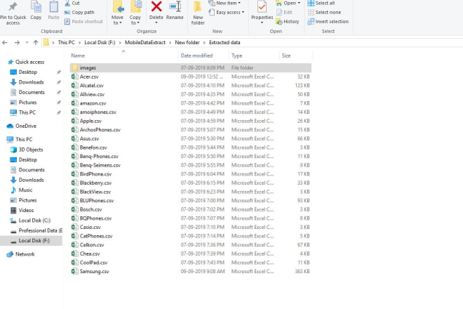This screenshot has width=463, height=309.
Task: Click the Cut scissors icon
Action: (67, 4)
